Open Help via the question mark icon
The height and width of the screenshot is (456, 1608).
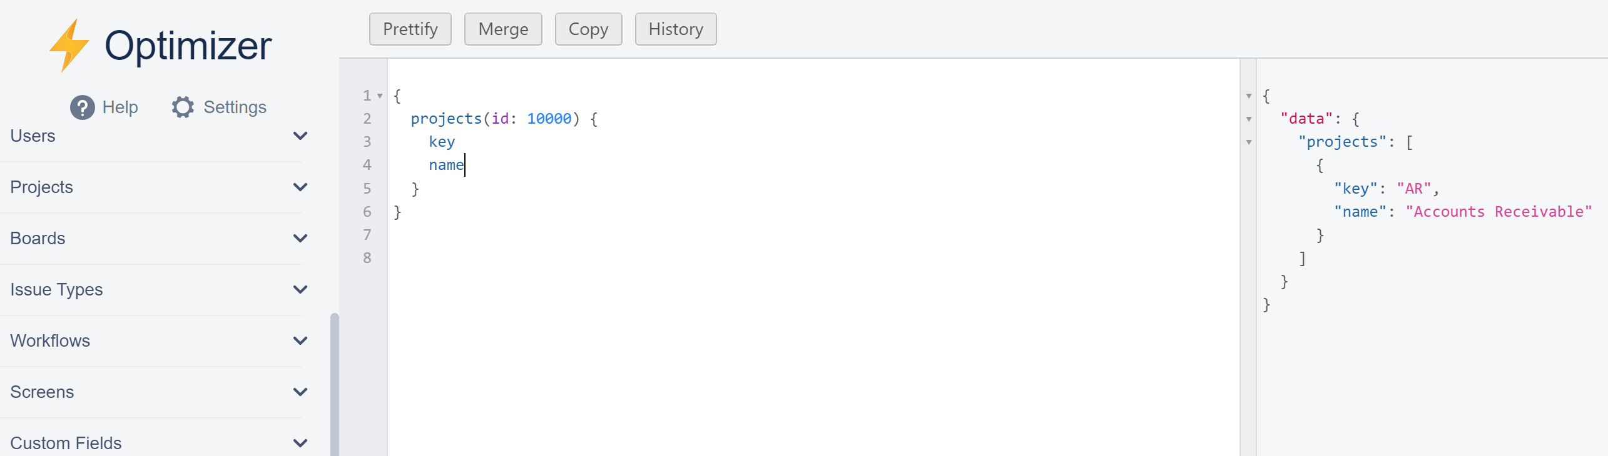(x=82, y=107)
